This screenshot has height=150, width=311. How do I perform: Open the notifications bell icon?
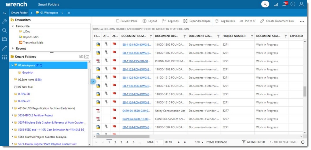(284, 4)
